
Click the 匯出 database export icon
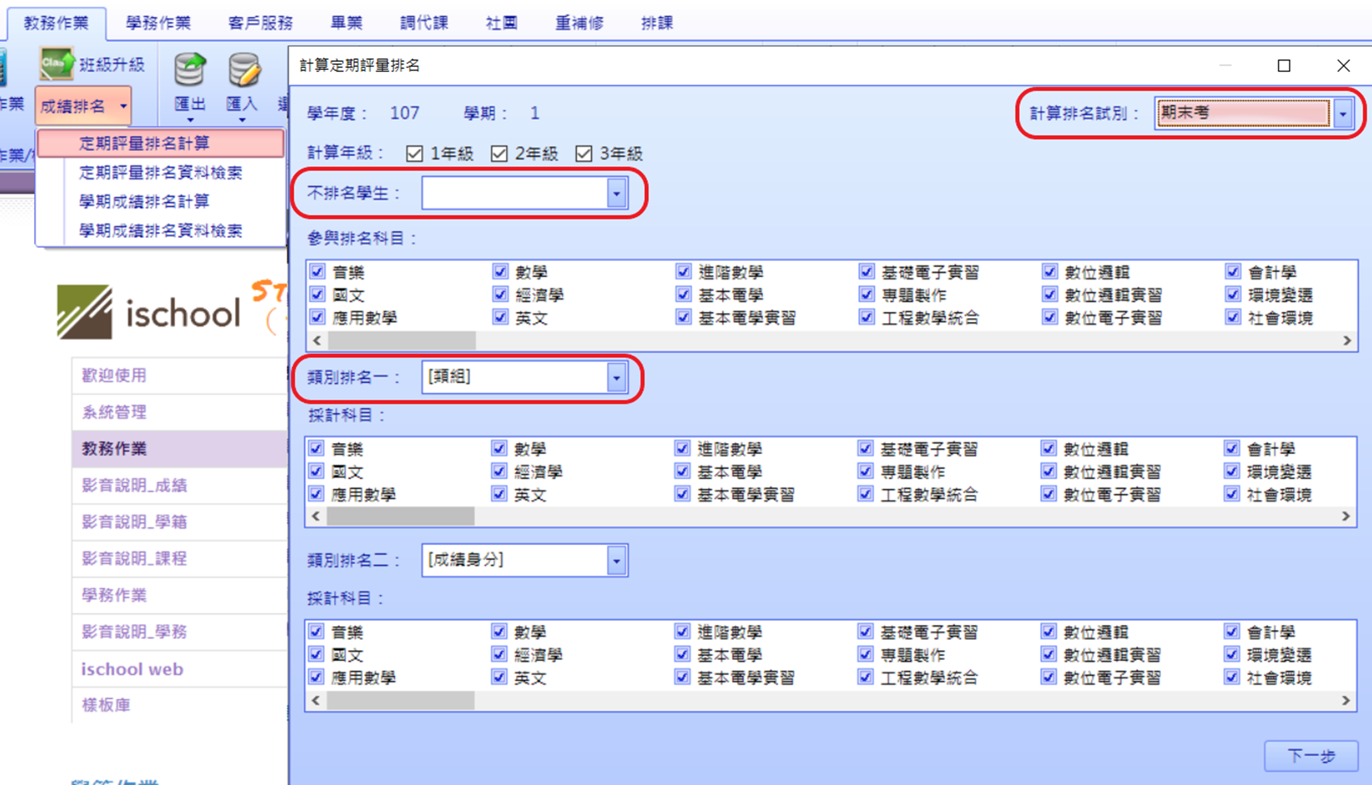[x=190, y=69]
